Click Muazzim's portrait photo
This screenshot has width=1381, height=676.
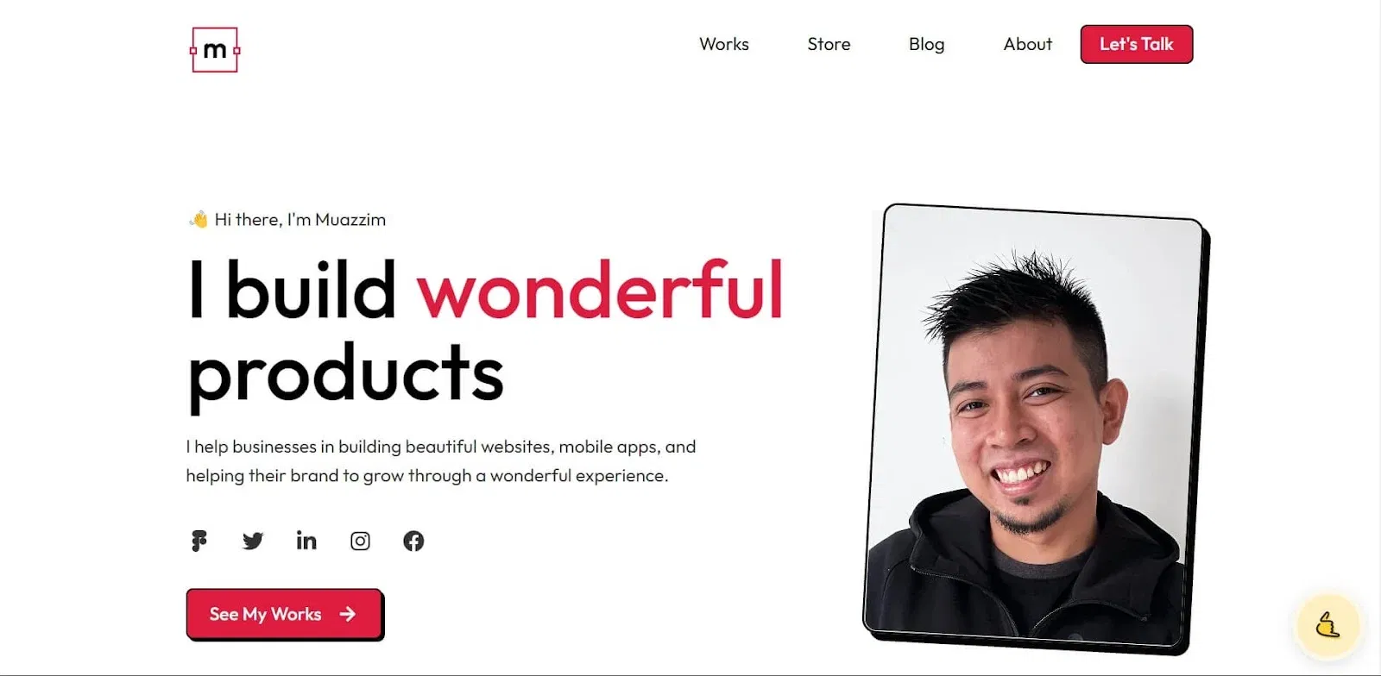pyautogui.click(x=1036, y=427)
